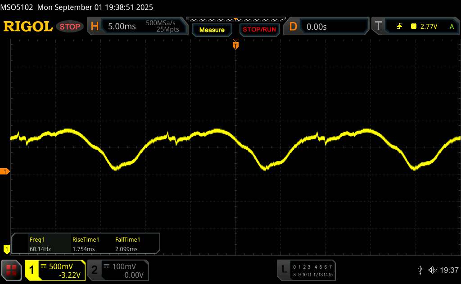The height and width of the screenshot is (284, 461).
Task: Click the rising edge trigger slope icon
Action: (x=399, y=27)
